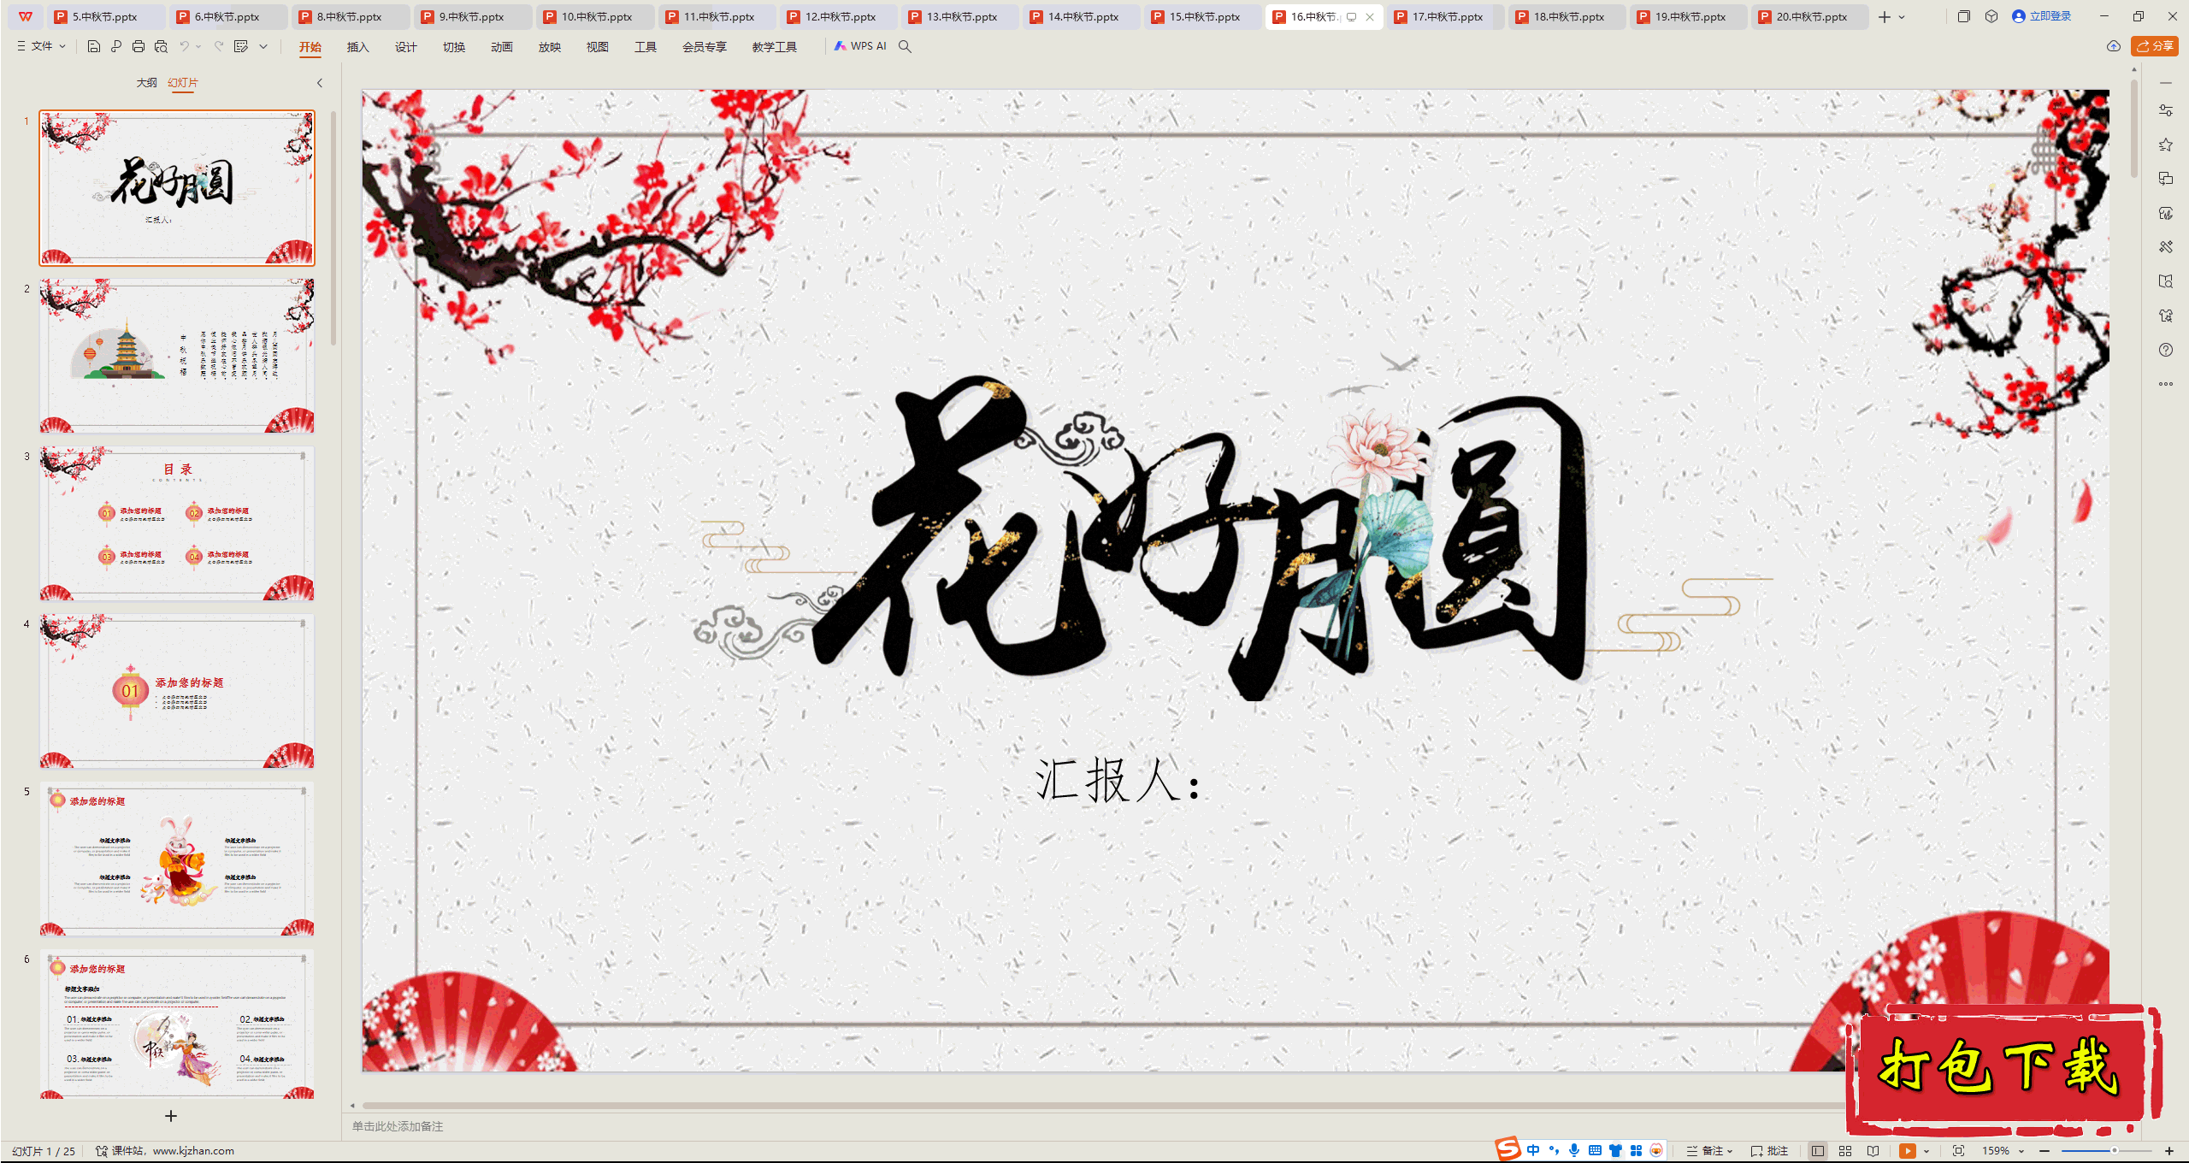Click the Sogou microphone voice input icon
The height and width of the screenshot is (1163, 2189).
tap(1574, 1150)
